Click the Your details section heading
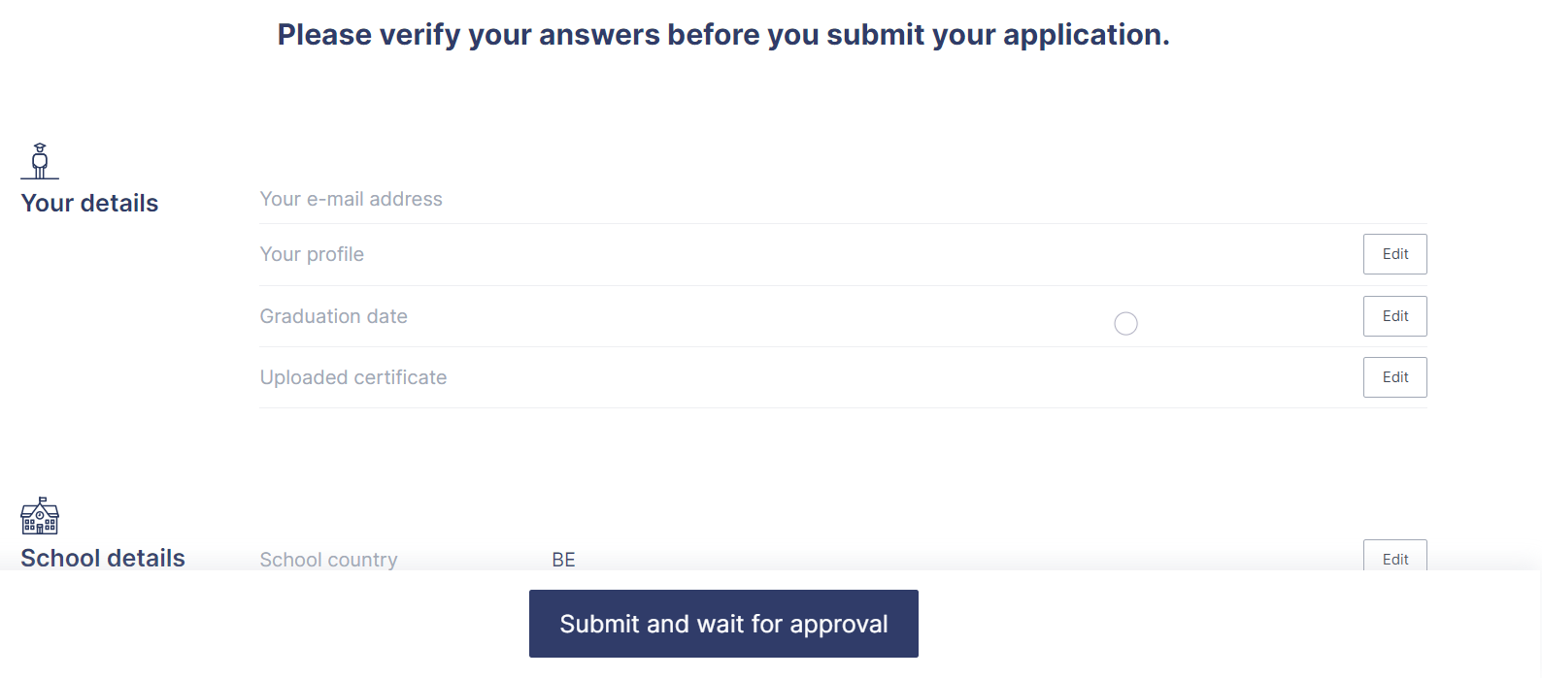1542x678 pixels. [88, 203]
